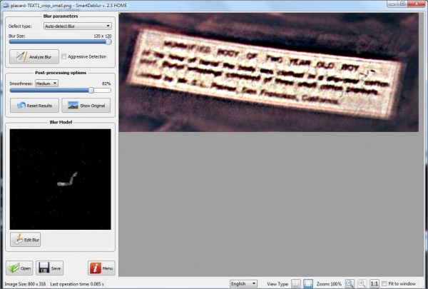Zoom out with the magnifier minus icon
Image resolution: width=428 pixels, height=289 pixels.
[x=350, y=283]
